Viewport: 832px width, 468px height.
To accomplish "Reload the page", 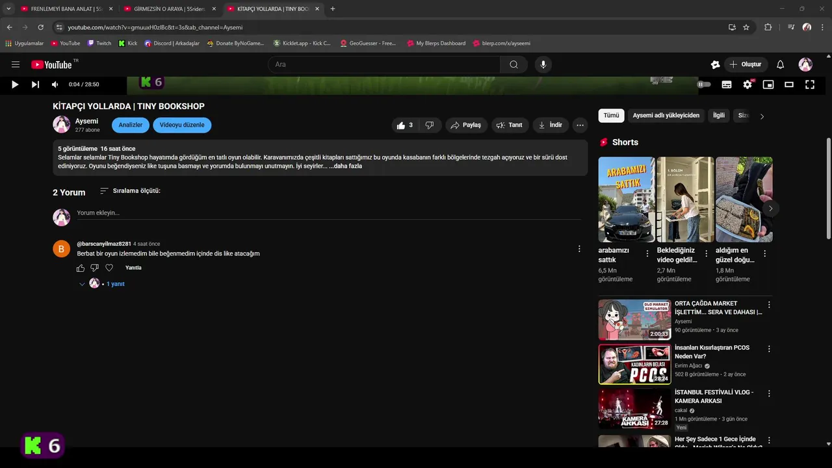I will pos(40,27).
